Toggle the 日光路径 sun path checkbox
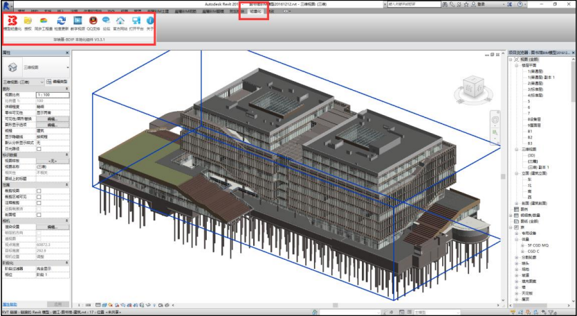This screenshot has height=316, width=577. click(39, 148)
